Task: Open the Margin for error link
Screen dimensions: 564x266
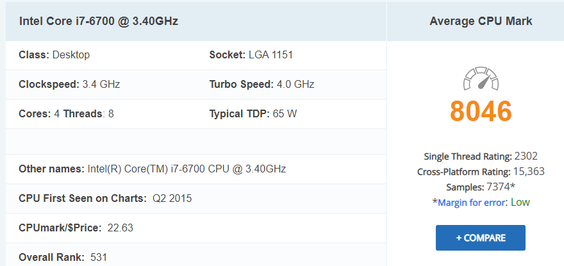Action: pos(471,203)
